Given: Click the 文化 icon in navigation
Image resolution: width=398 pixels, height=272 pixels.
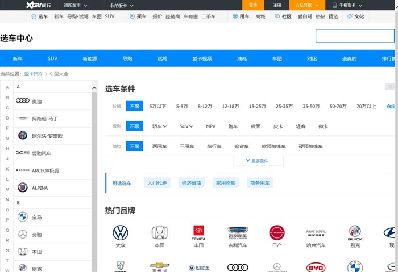Looking at the screenshot, I should (350, 16).
